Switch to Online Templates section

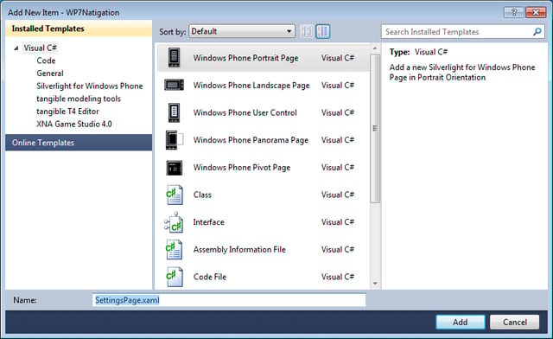coord(79,143)
